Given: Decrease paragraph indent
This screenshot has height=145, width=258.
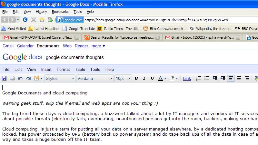Looking at the screenshot, I should point(215,78).
